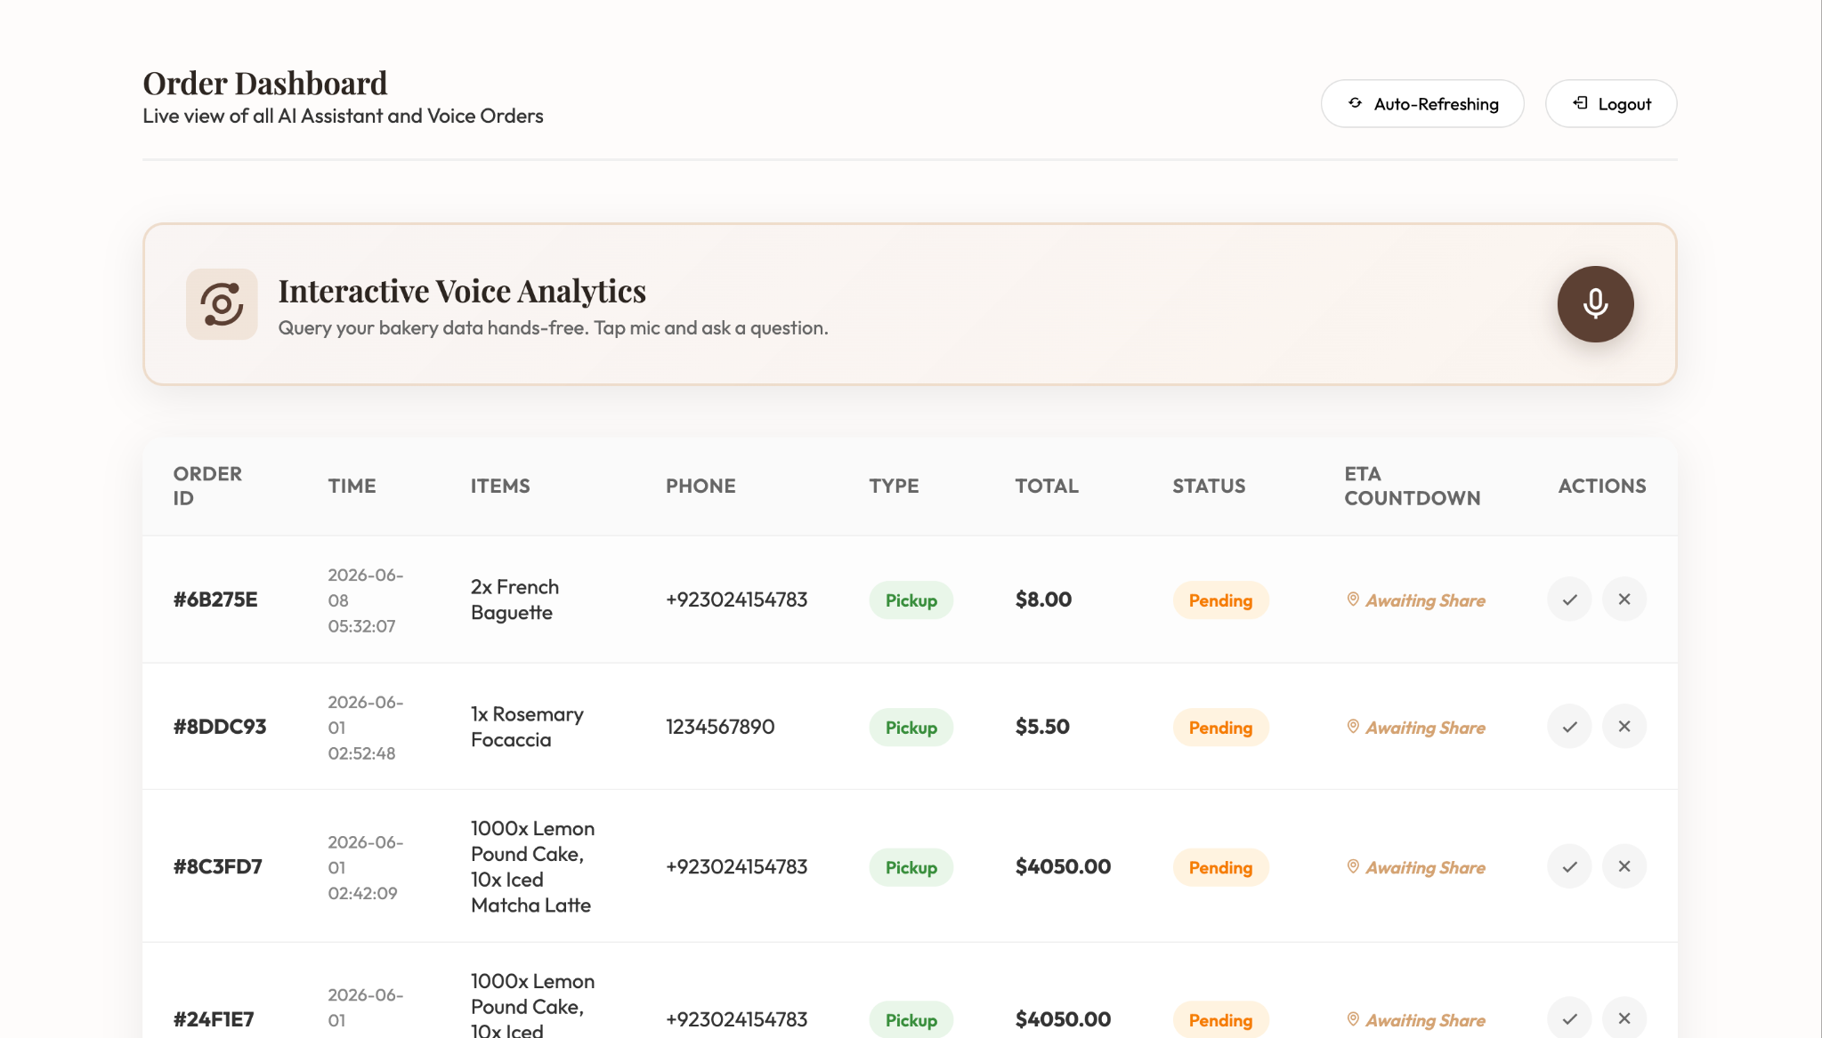The height and width of the screenshot is (1038, 1822).
Task: Click the 1x Rosemary Focaccia item
Action: click(527, 727)
